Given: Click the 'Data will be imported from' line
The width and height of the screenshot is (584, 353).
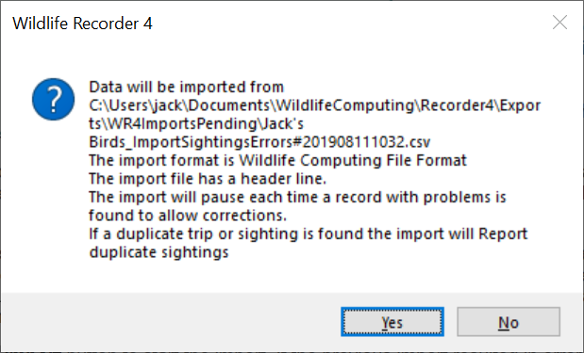Looking at the screenshot, I should coord(186,87).
